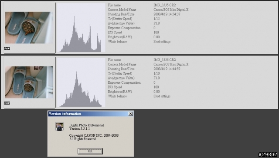Image resolution: width=279 pixels, height=158 pixels.
Task: Click the file name text IMG_3336.CR2
Action: 165,60
